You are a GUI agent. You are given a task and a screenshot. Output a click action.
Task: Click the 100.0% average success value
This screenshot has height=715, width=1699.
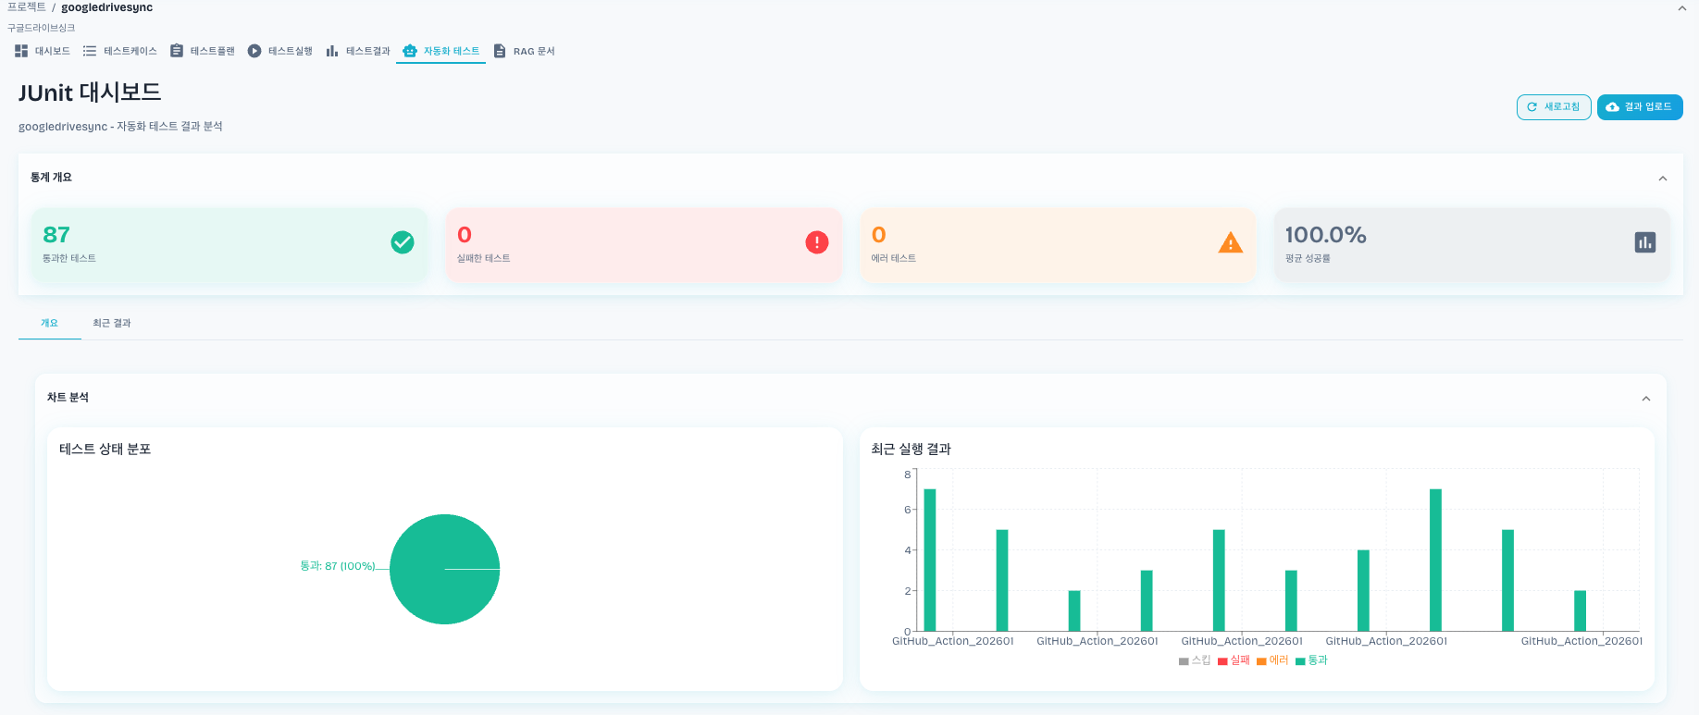(x=1325, y=235)
